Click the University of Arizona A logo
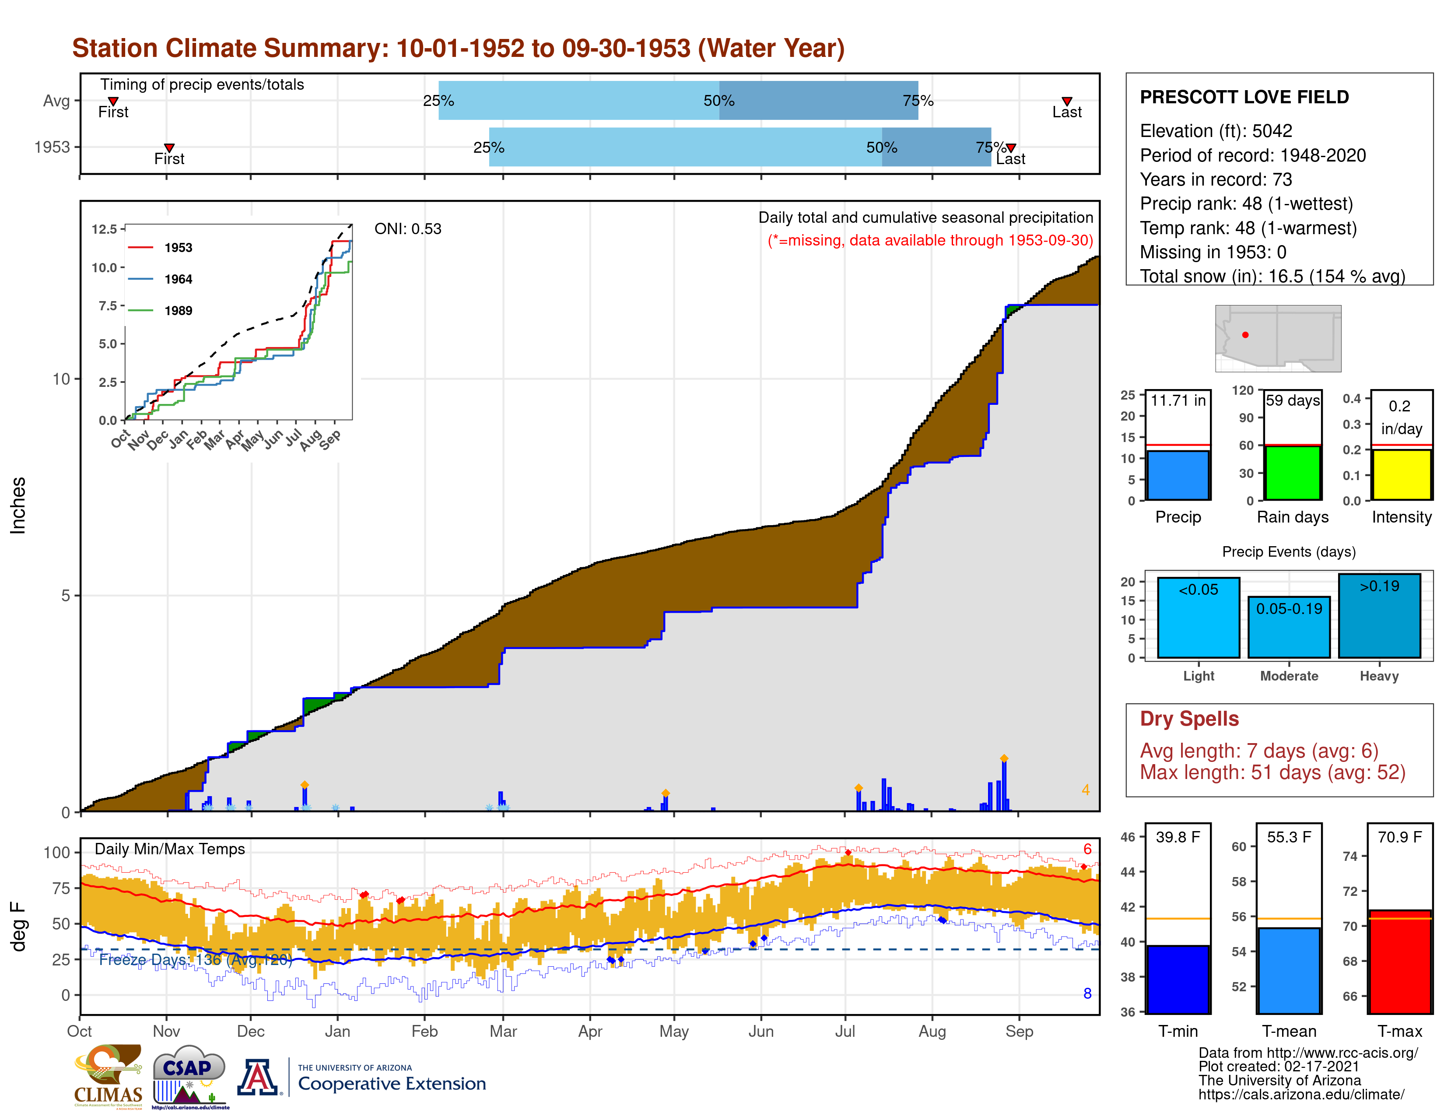 258,1077
